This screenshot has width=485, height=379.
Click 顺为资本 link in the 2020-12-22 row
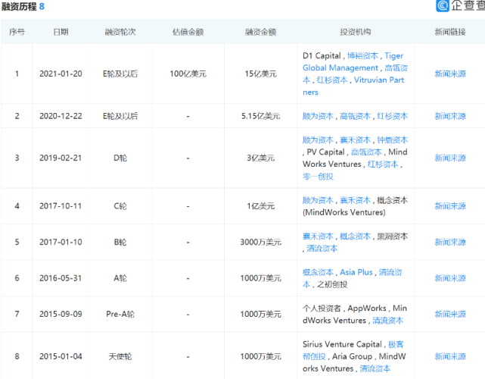[318, 116]
